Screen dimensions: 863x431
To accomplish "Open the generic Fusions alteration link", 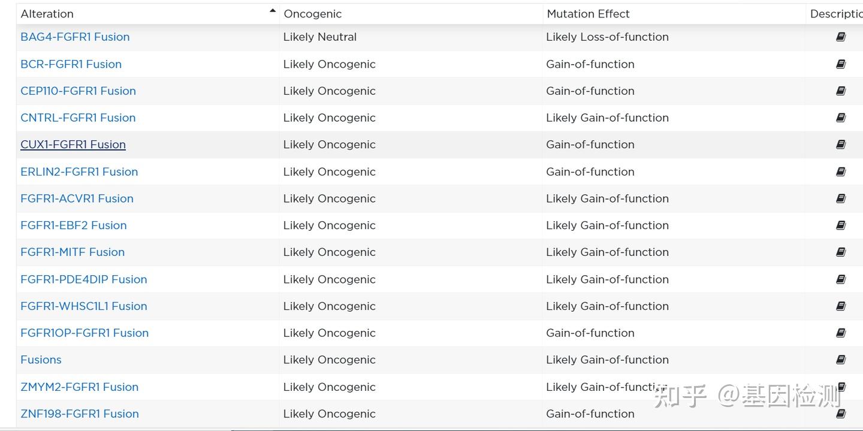I will point(41,360).
